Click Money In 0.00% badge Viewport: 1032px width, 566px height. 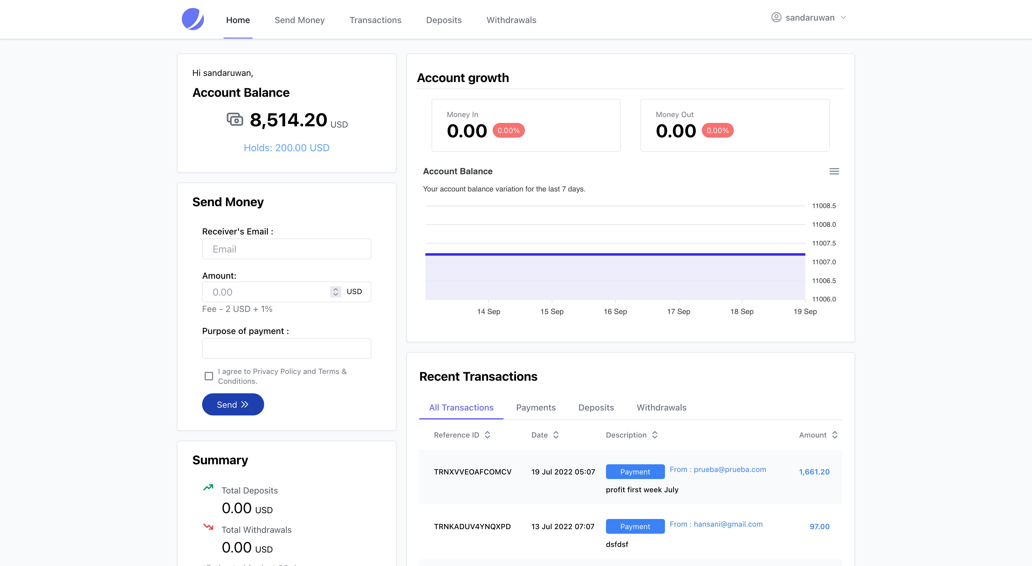508,131
